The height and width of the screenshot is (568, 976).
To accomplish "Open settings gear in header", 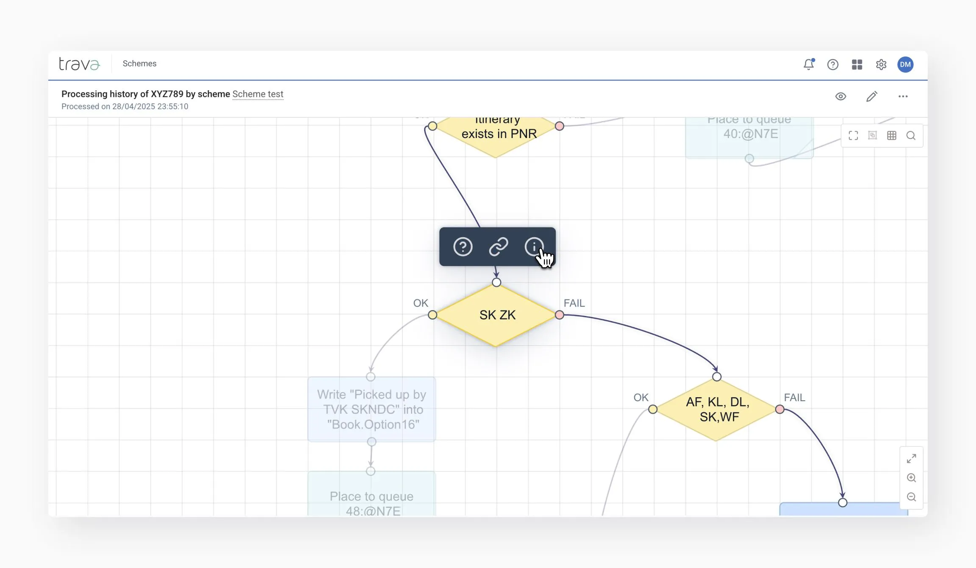I will (881, 64).
